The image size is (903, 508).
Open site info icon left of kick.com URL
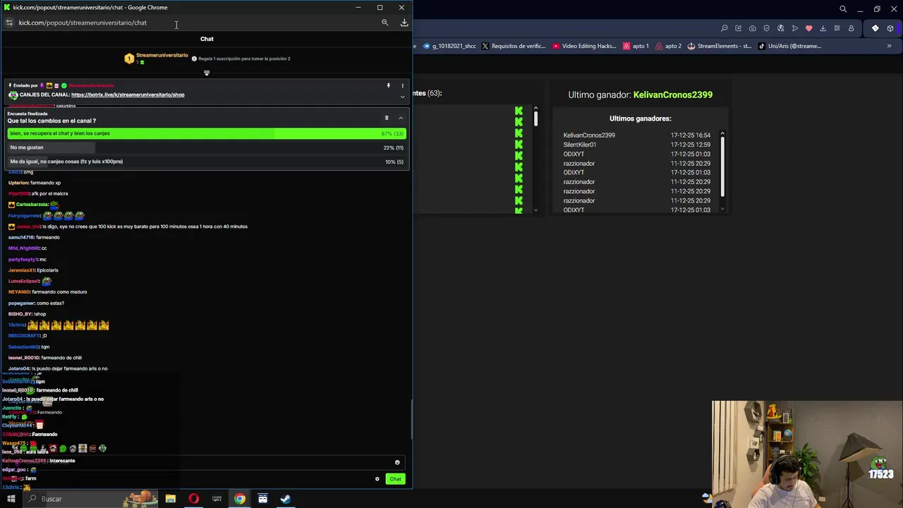point(8,23)
